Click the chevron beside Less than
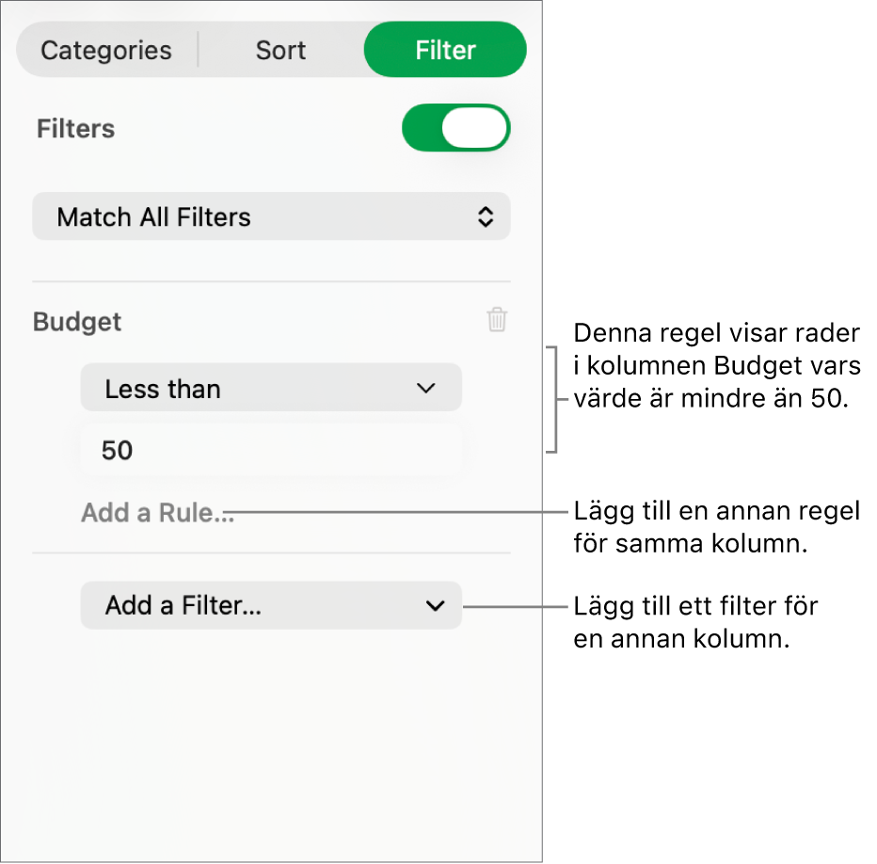The image size is (877, 864). click(426, 388)
